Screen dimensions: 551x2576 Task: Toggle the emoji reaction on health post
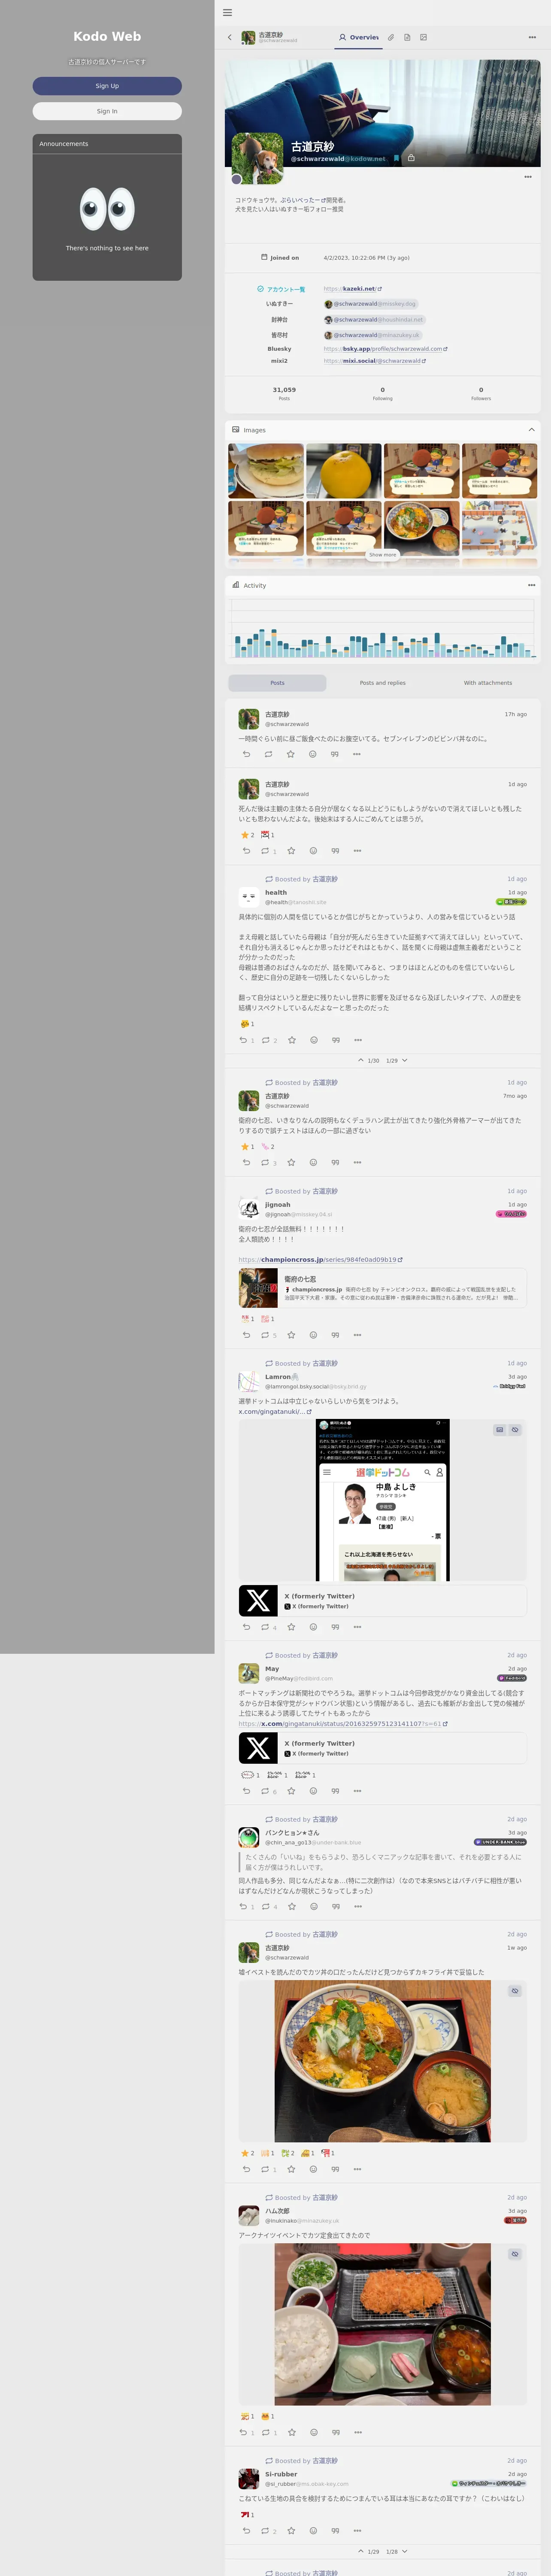click(248, 1024)
